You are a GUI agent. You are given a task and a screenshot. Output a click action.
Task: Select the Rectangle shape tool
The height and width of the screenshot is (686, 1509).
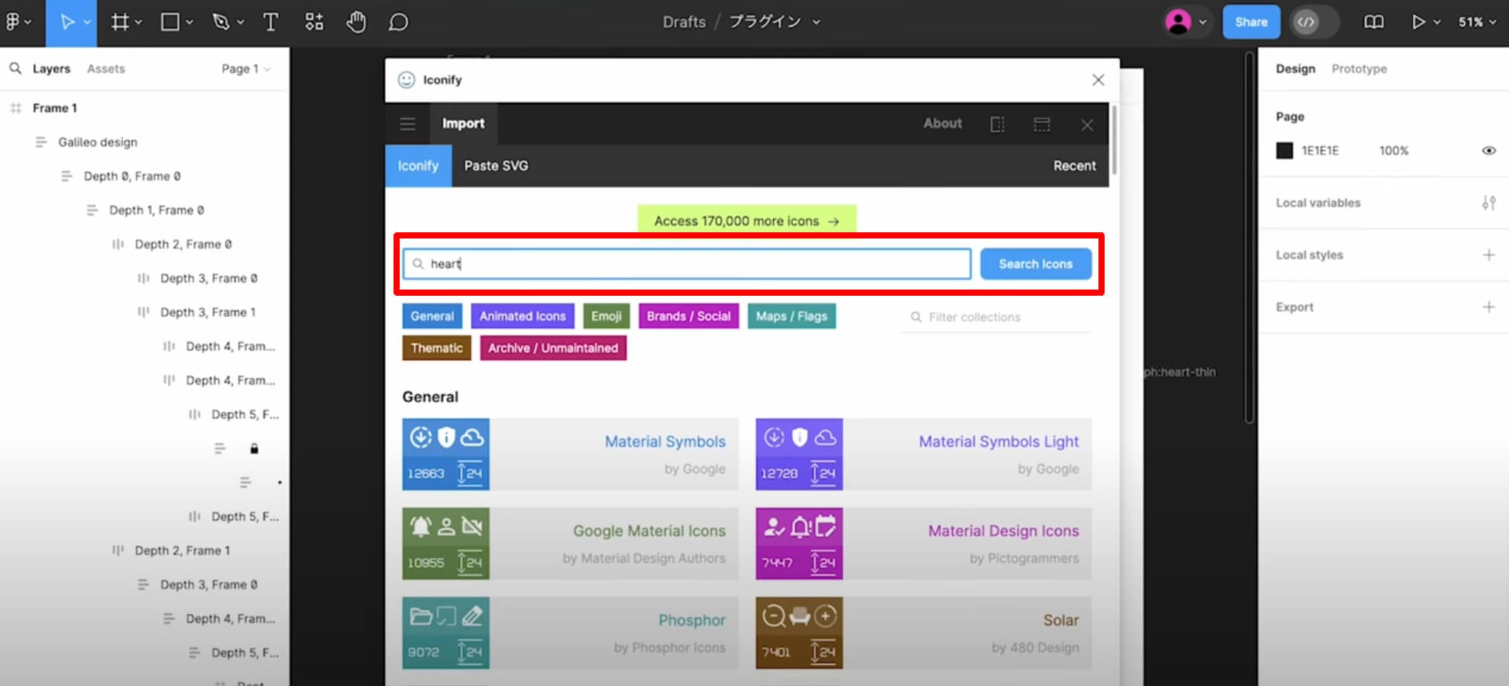170,22
